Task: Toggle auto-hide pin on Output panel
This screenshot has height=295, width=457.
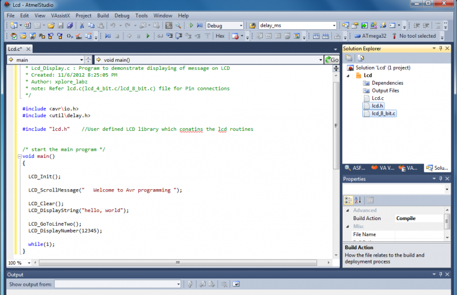Action: click(440, 274)
